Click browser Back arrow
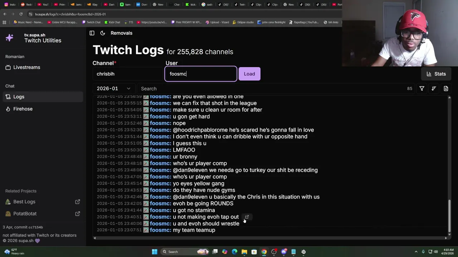 pyautogui.click(x=5, y=14)
